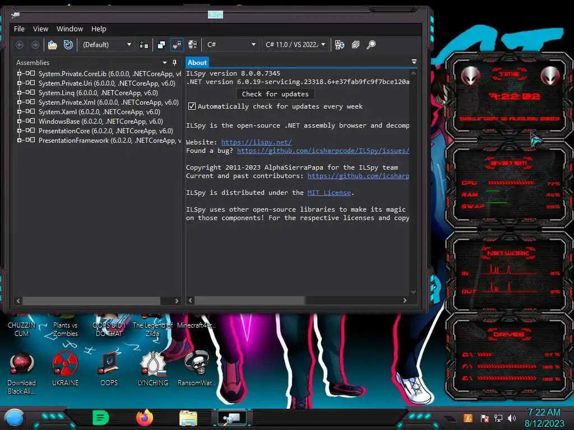Open the Start orb on taskbar

pyautogui.click(x=14, y=418)
